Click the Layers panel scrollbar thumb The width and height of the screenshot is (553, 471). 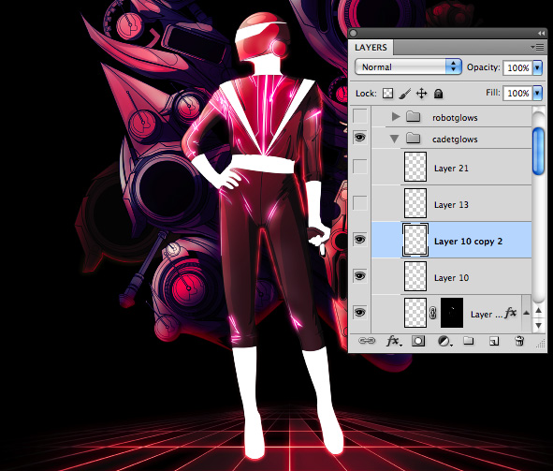(x=538, y=151)
